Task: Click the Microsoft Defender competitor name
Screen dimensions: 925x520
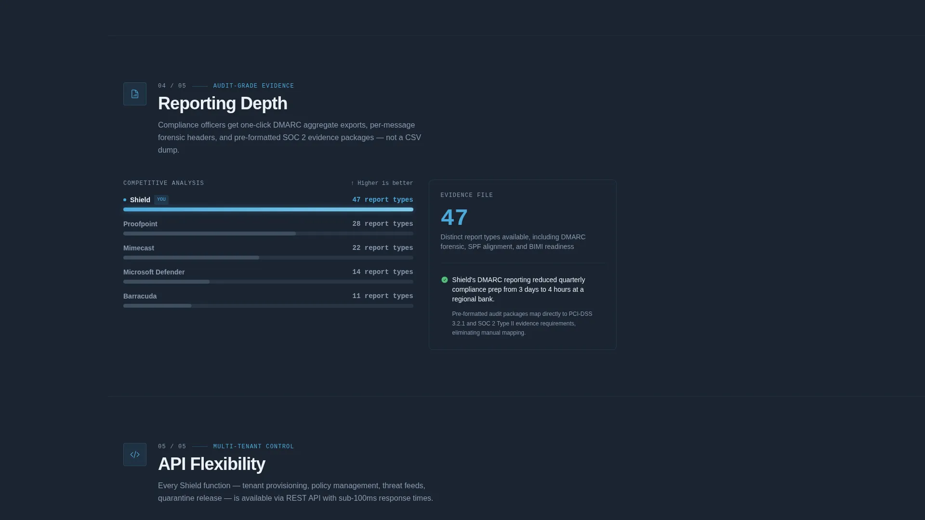Action: click(154, 272)
